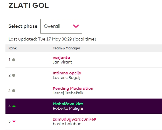Click the pink down arrow at rank 5
Screen dimensions: 162x130
pyautogui.click(x=14, y=122)
